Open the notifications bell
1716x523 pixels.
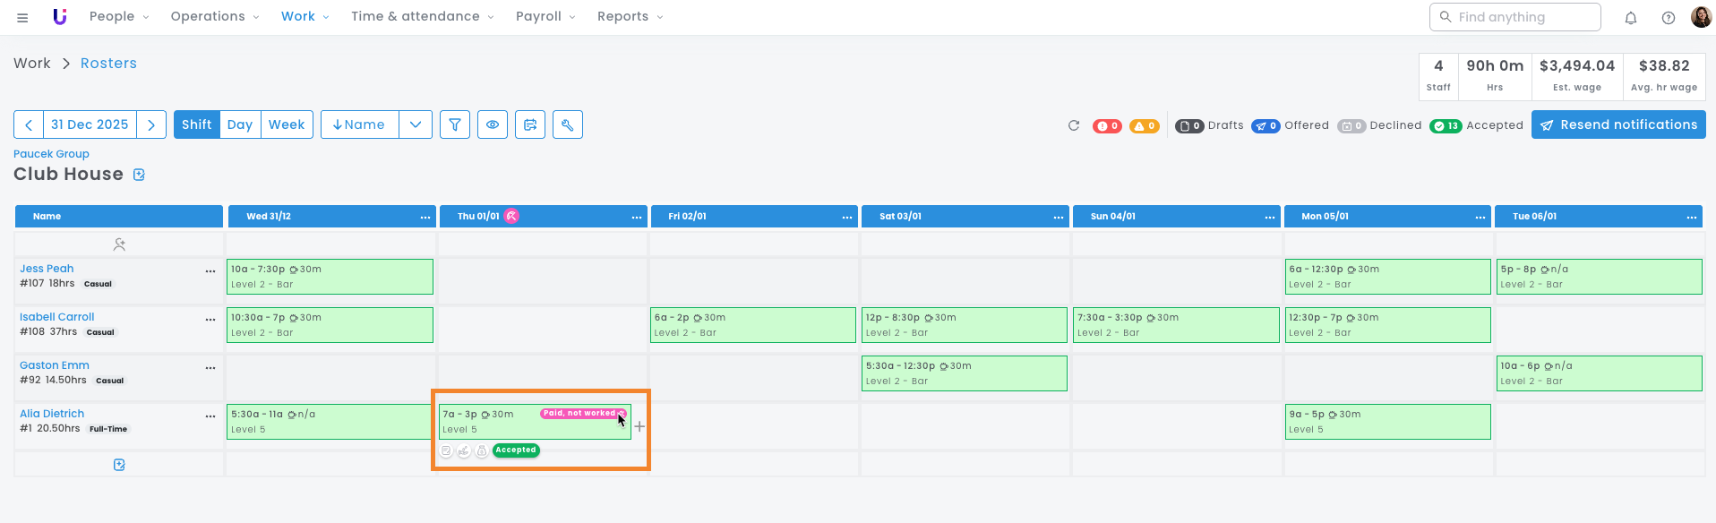pyautogui.click(x=1631, y=18)
